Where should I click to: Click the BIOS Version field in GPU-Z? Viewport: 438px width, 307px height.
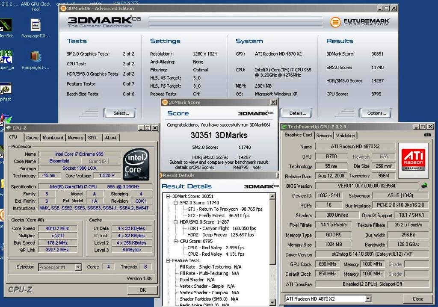366,186
